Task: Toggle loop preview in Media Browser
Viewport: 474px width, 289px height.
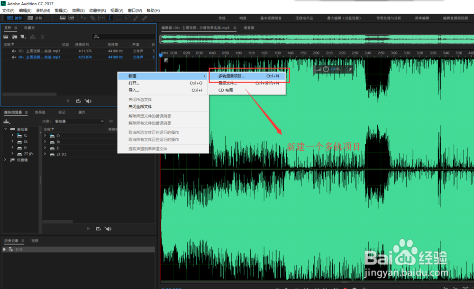Action: [98, 228]
